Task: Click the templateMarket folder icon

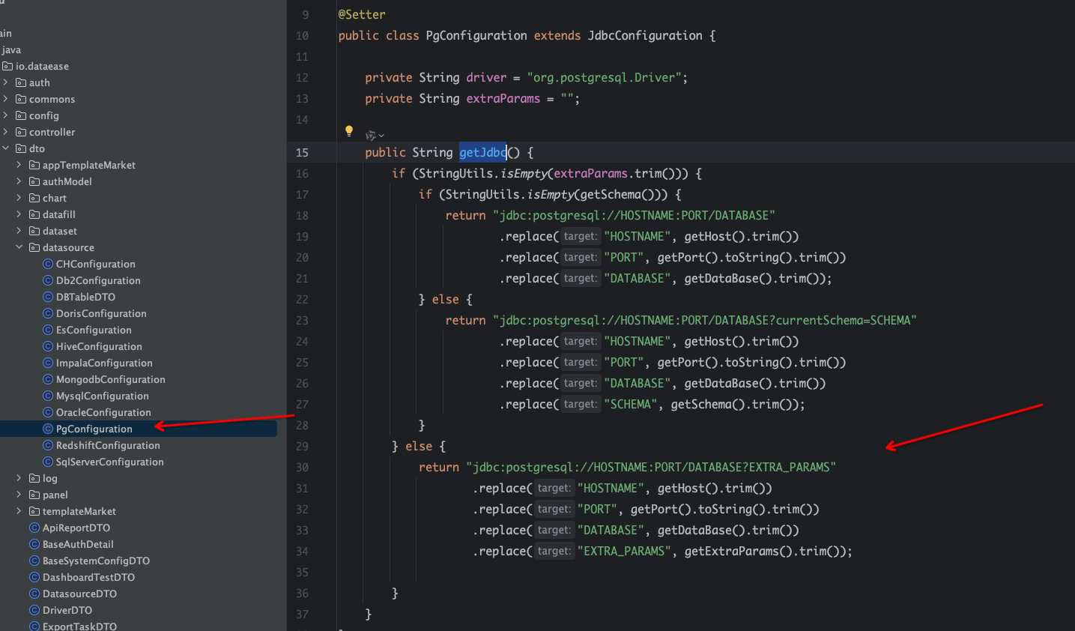Action: click(34, 512)
